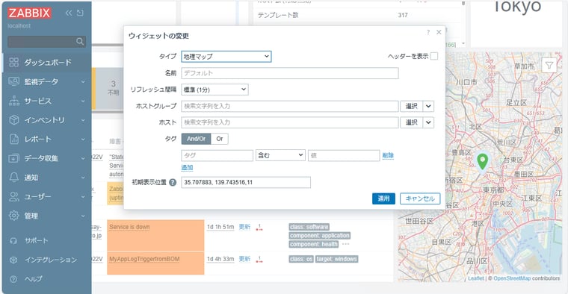Screen dimensions: 568x294
Task: Open the データ収集 menu
Action: (47, 158)
